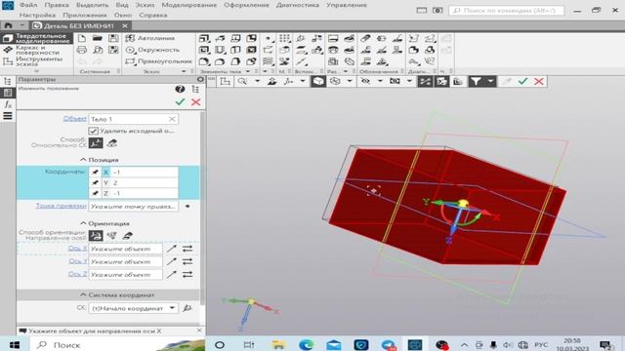Screen dimensions: 625x351
Task: Open the Windows Start menu
Action: pyautogui.click(x=15, y=344)
